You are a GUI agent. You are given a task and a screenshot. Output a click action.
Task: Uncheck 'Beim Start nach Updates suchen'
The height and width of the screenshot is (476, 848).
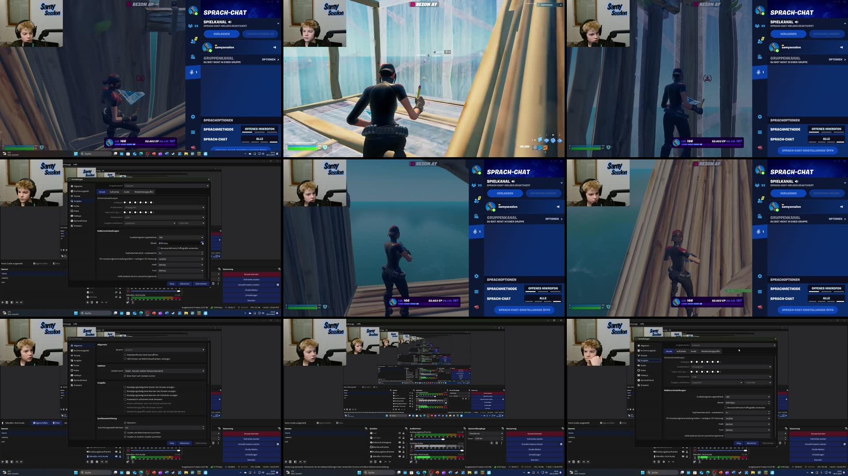tap(125, 376)
